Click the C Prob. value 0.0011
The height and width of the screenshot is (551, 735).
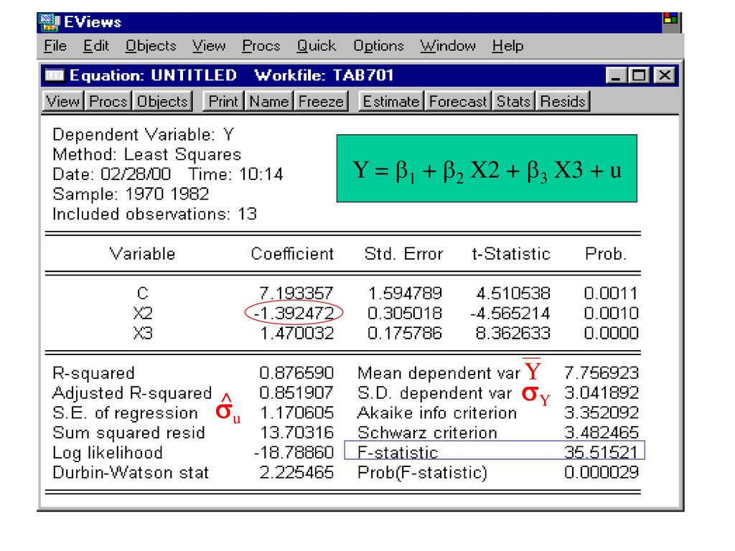click(x=611, y=293)
